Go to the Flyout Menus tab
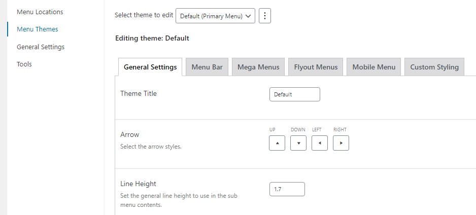 coord(316,67)
